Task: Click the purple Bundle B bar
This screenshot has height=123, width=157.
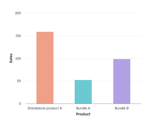Action: coord(122,81)
